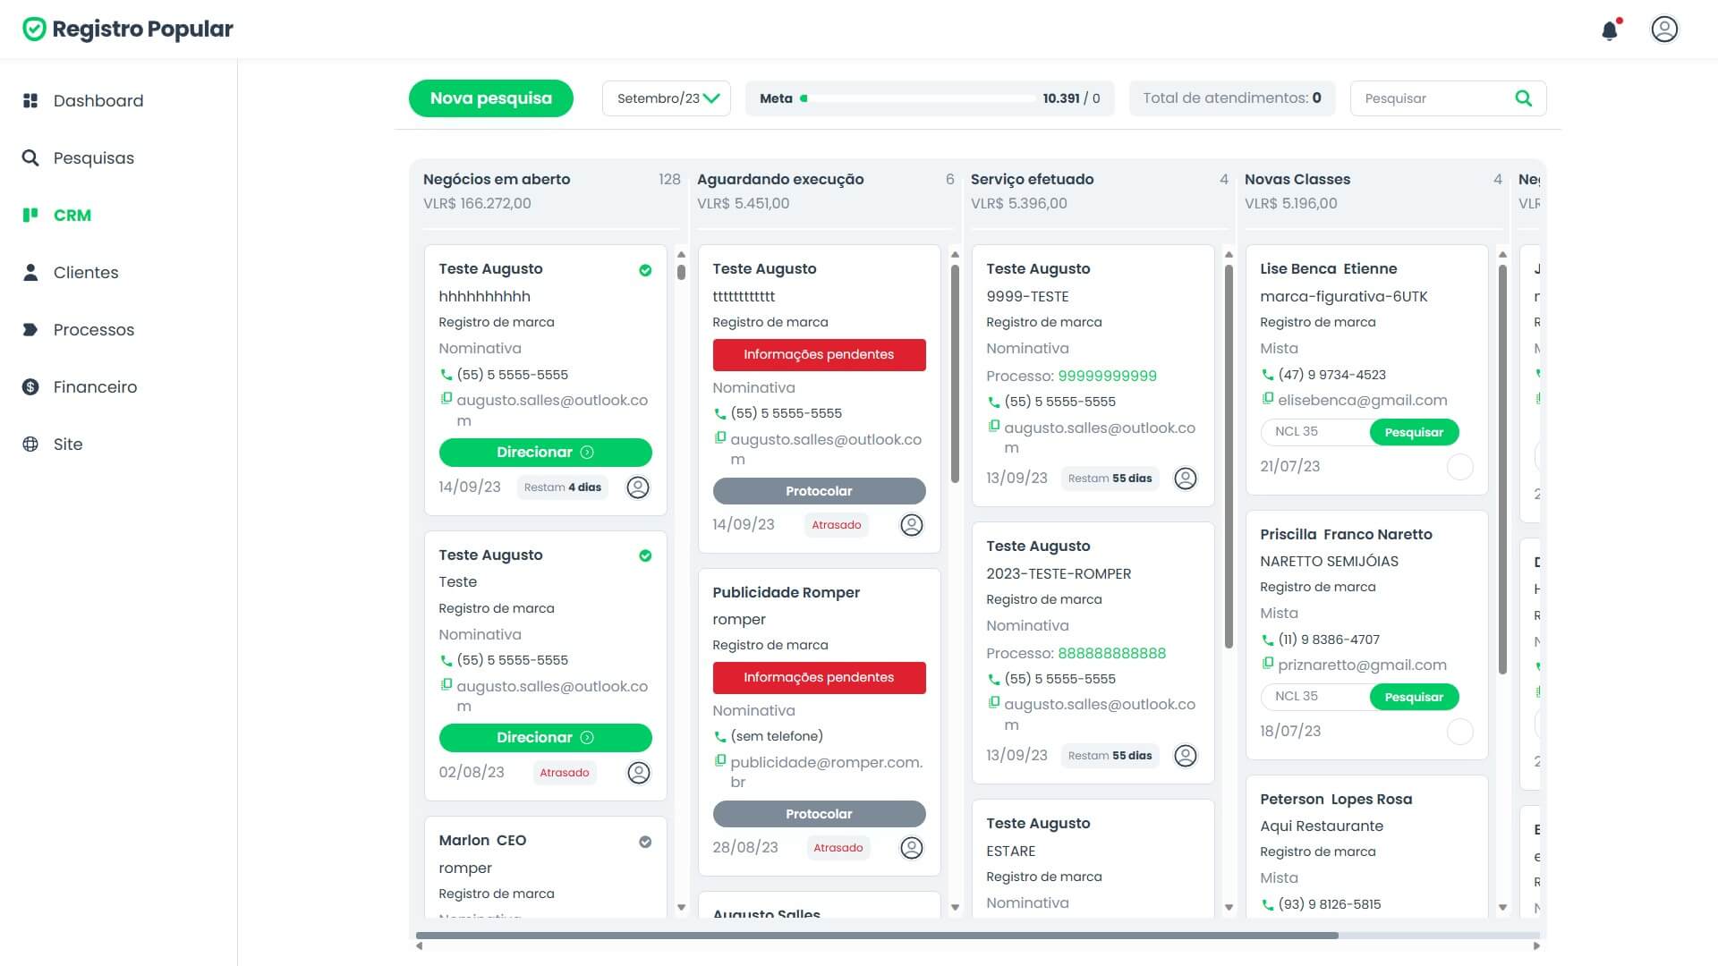Open the Setembro/23 month dropdown
Screen dimensions: 1718x966
(x=667, y=98)
